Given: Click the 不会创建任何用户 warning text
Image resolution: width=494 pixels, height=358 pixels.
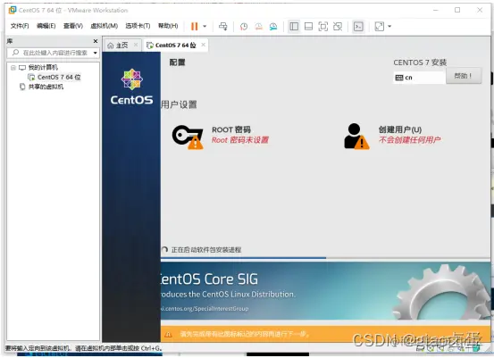Looking at the screenshot, I should coord(409,140).
